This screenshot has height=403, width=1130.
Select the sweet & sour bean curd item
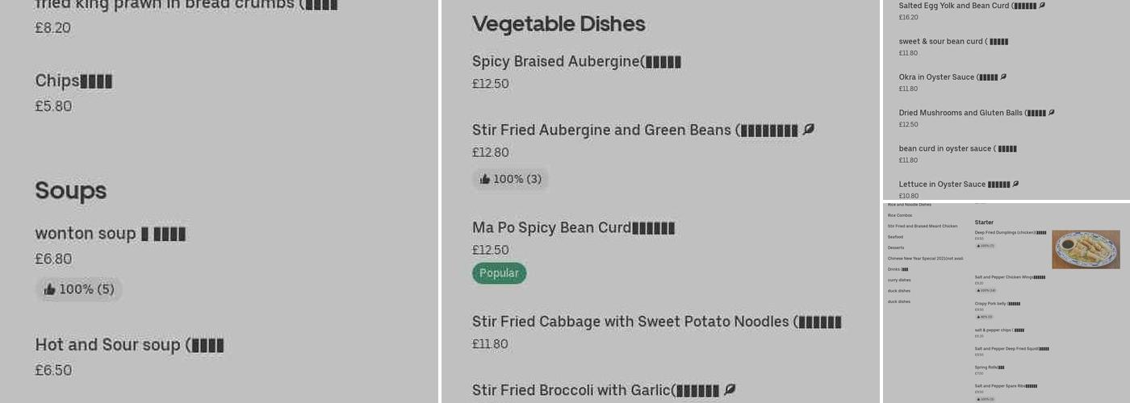coord(953,42)
